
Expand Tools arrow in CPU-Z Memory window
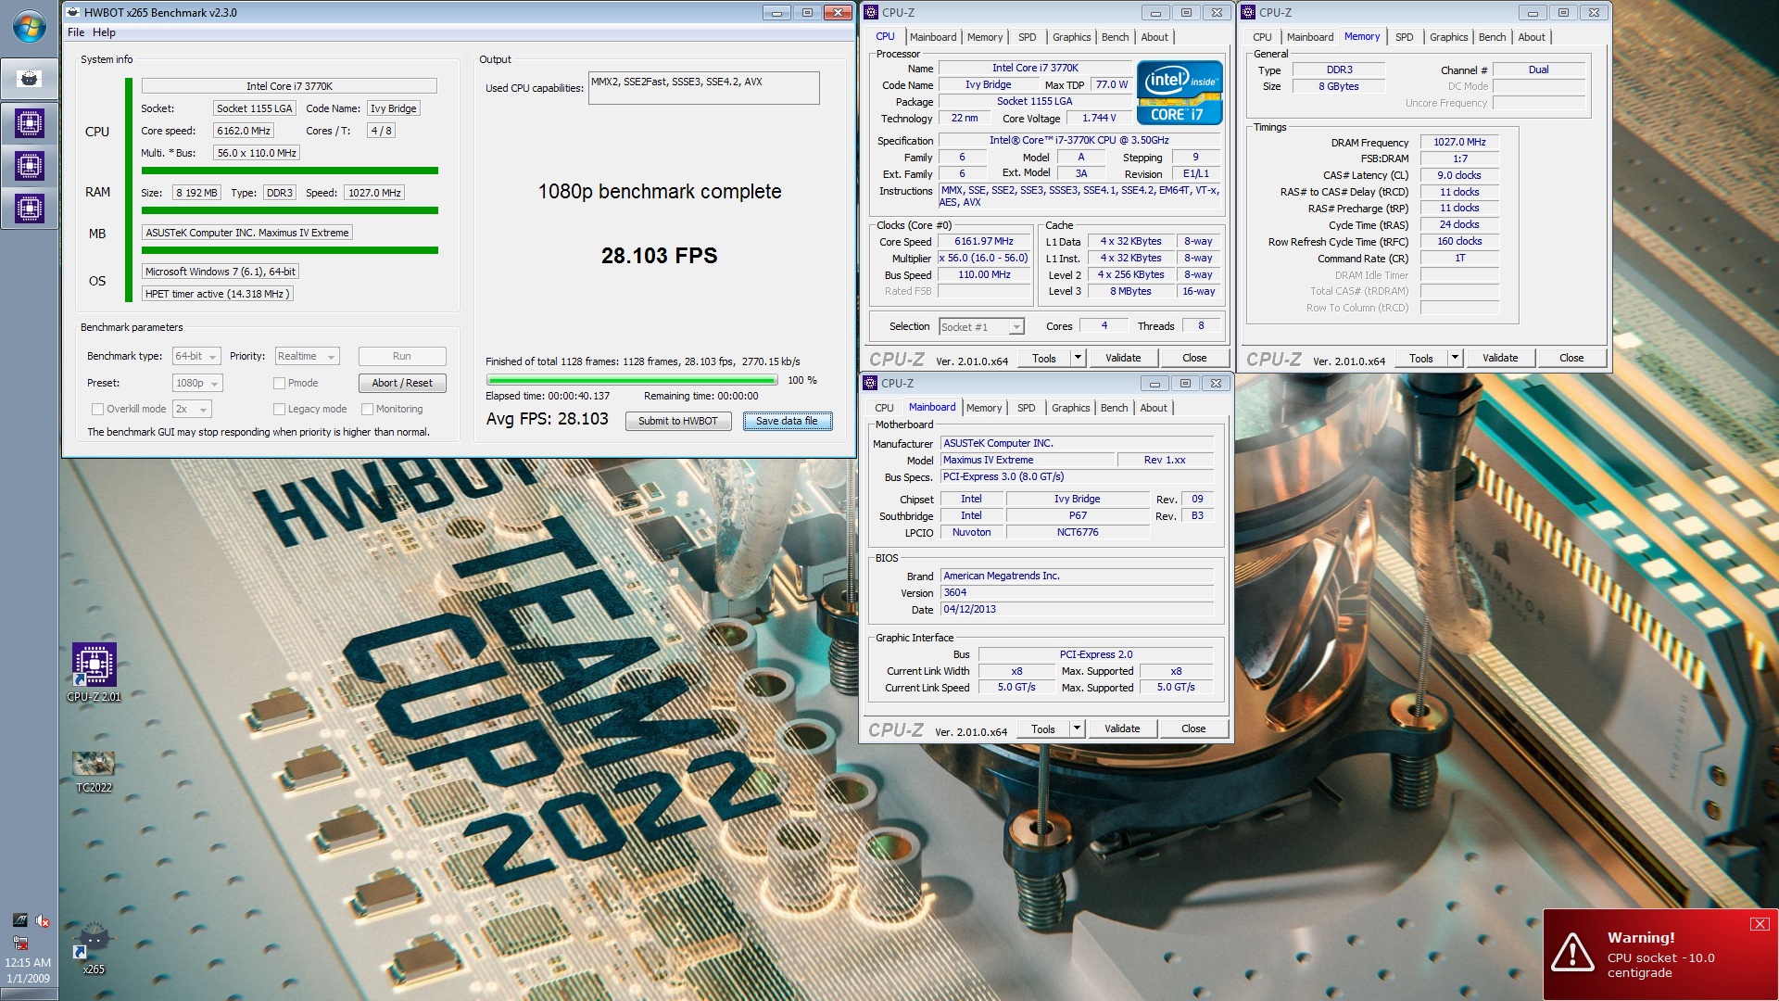coord(1455,358)
